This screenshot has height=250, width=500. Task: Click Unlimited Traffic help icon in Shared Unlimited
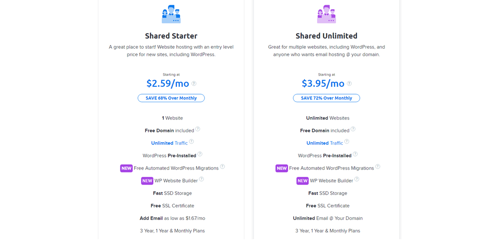tap(347, 142)
